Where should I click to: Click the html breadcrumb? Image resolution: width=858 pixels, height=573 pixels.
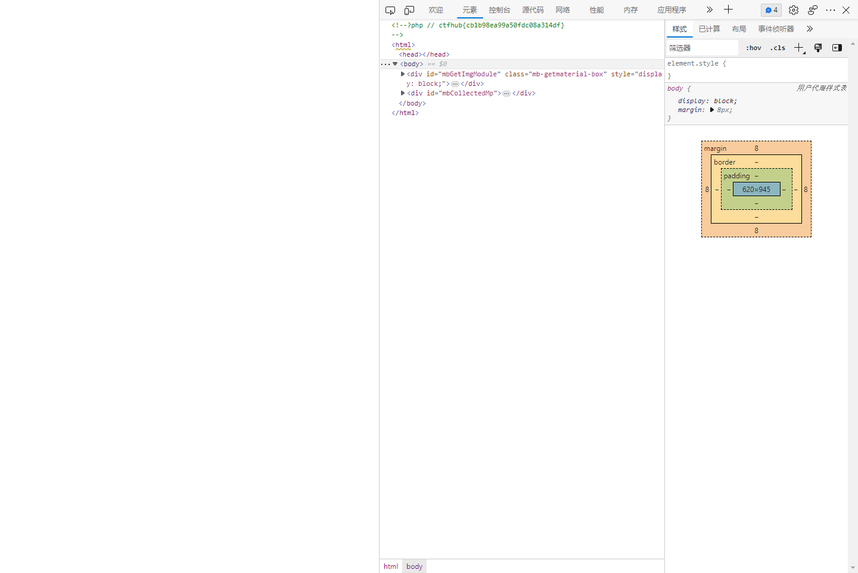click(x=391, y=566)
